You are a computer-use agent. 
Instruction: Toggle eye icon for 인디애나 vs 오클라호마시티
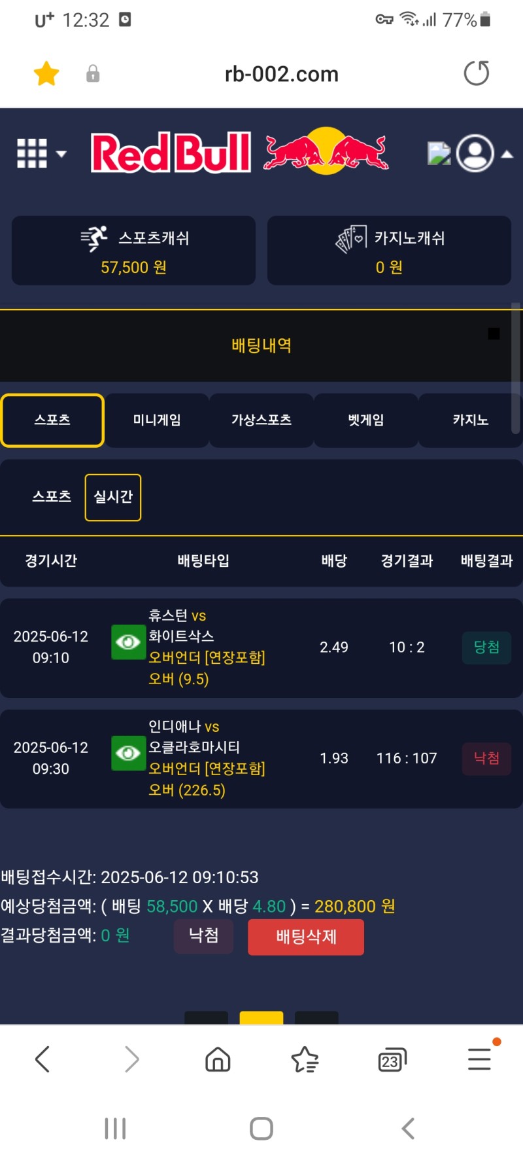128,754
